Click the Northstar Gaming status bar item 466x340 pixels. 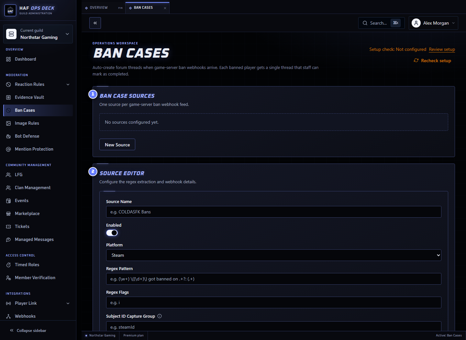[100, 335]
